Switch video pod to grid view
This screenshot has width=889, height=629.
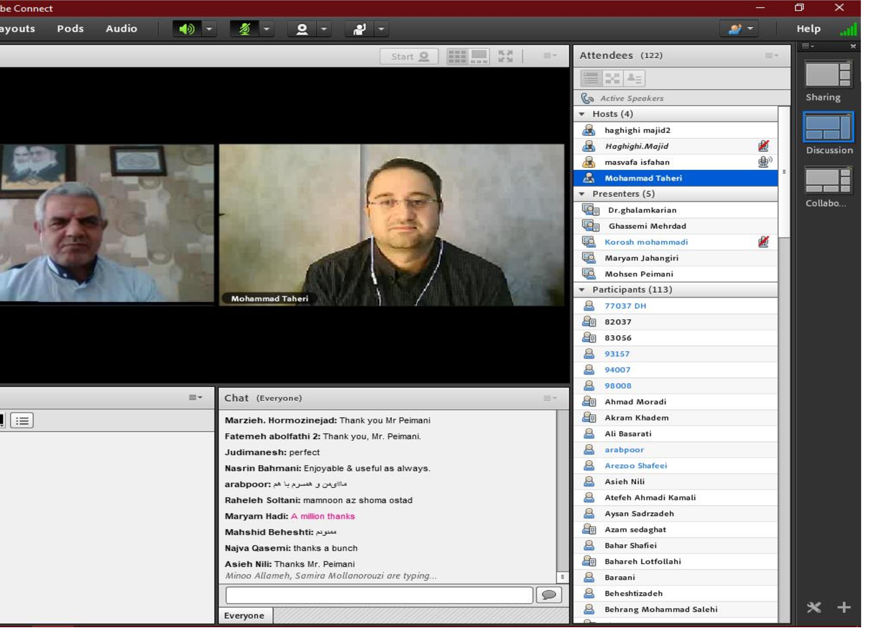point(457,57)
